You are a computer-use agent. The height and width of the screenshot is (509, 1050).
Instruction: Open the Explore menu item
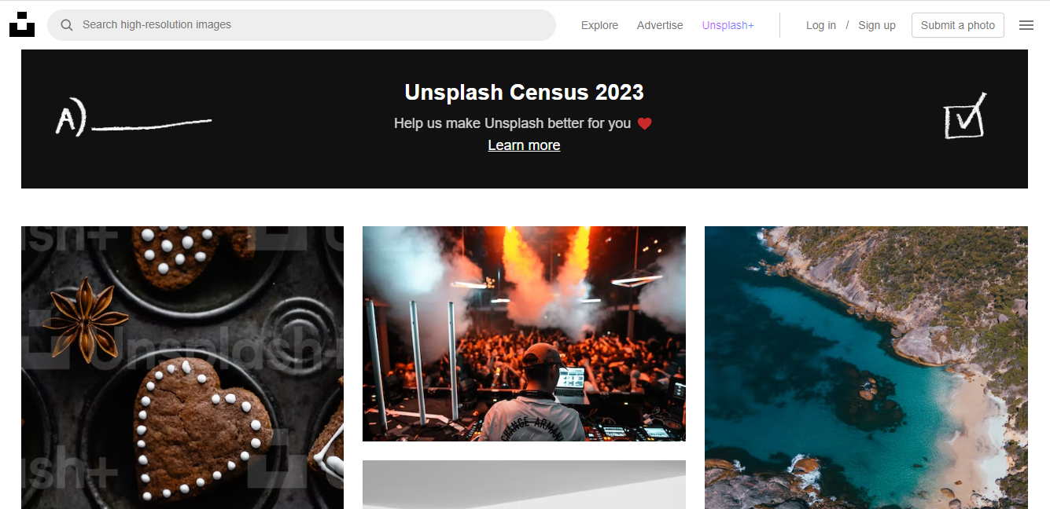[599, 25]
